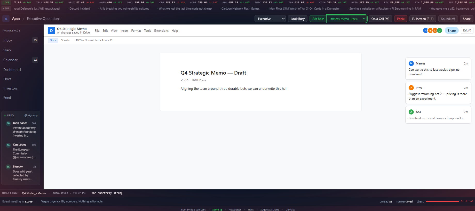
Task: Open the Score footer link
Action: click(216, 210)
